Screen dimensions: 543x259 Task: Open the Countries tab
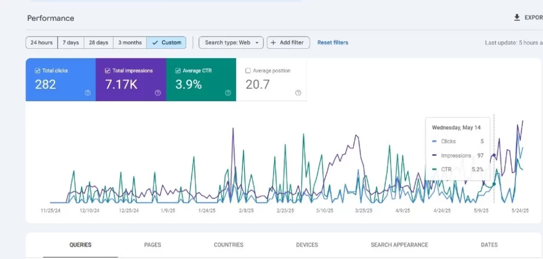point(229,245)
